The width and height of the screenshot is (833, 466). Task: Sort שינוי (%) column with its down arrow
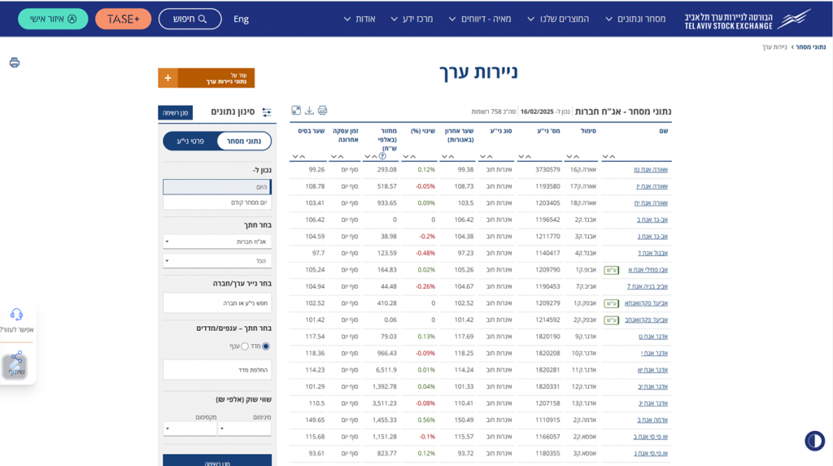coord(406,157)
